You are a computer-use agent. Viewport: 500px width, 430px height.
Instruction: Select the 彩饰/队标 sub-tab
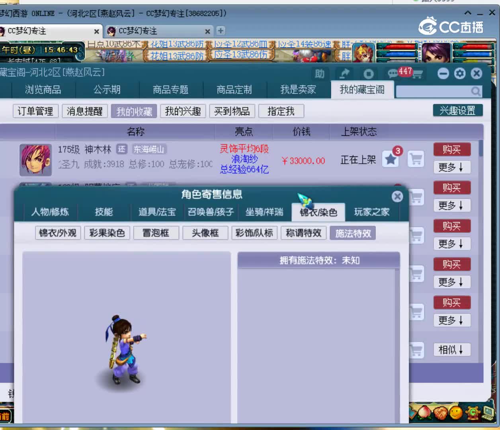pyautogui.click(x=254, y=233)
